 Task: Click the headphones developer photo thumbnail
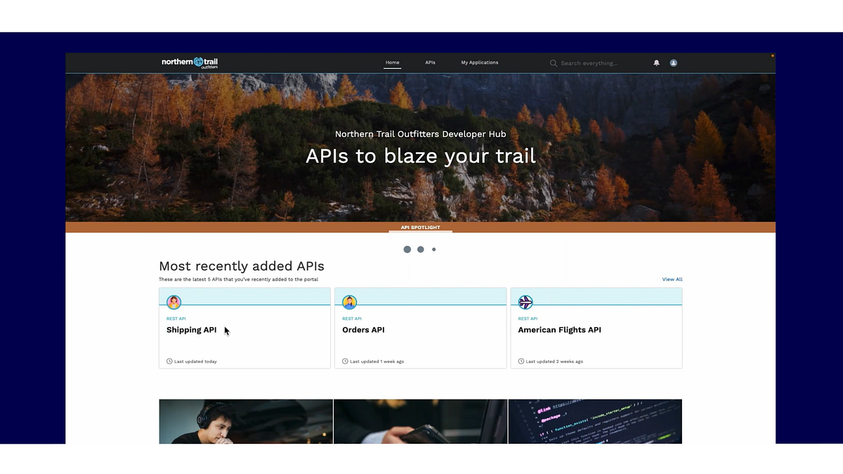245,421
